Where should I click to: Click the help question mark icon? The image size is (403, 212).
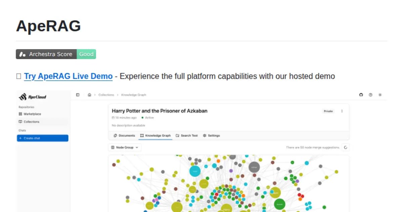370,95
